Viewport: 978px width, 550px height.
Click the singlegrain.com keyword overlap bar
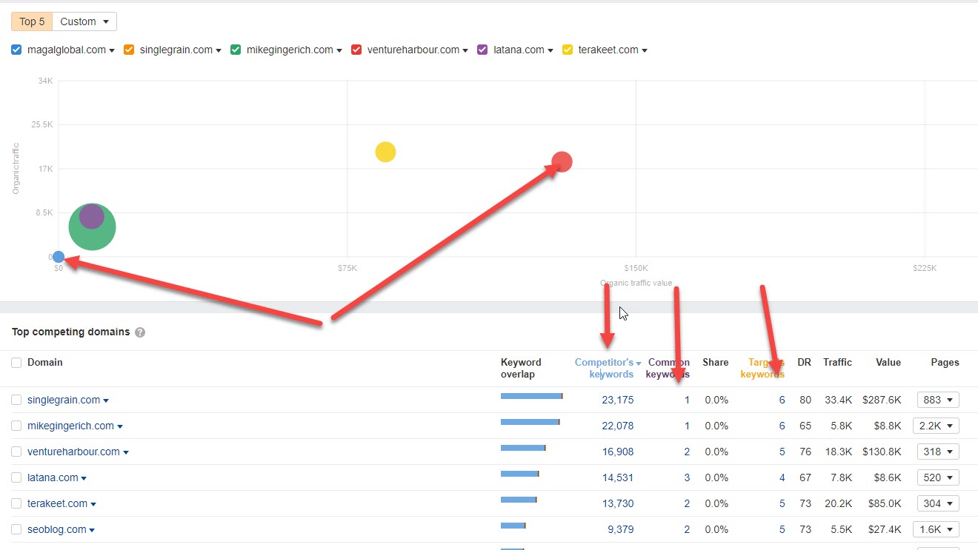[x=532, y=396]
